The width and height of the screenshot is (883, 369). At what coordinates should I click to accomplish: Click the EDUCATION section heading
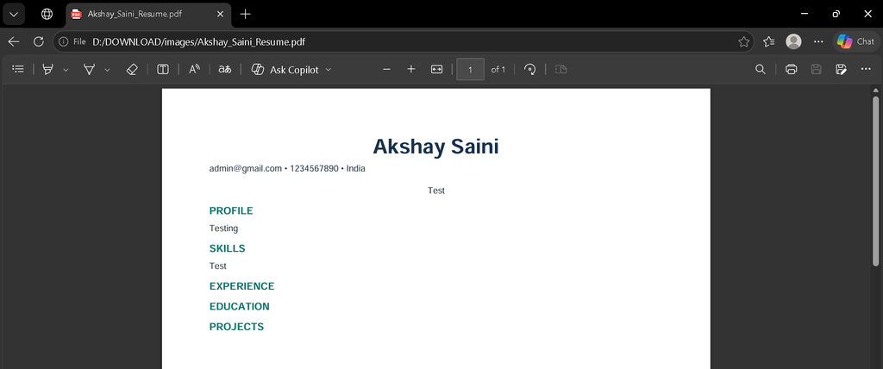pyautogui.click(x=240, y=306)
